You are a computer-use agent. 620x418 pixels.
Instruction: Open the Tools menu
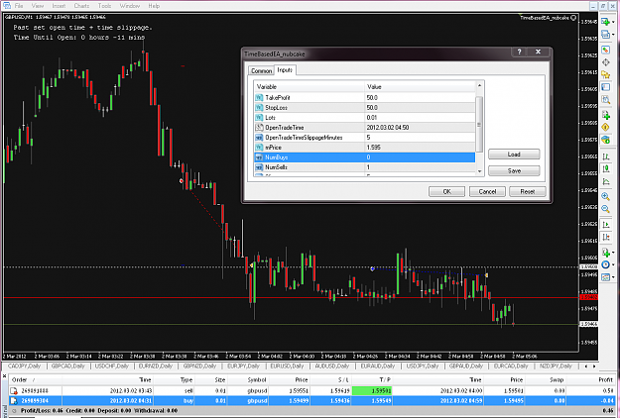tap(104, 6)
